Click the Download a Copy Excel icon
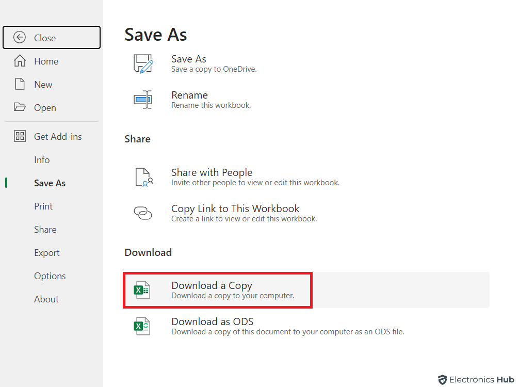 pyautogui.click(x=142, y=290)
